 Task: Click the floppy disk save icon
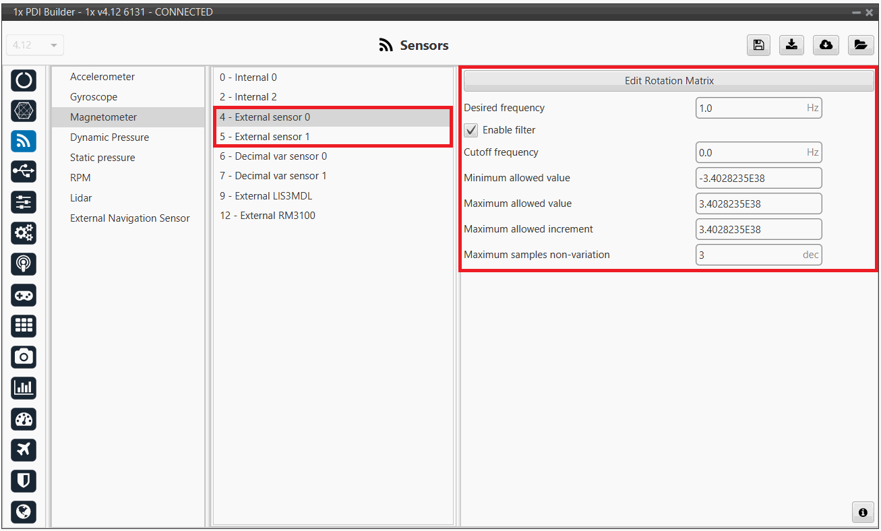(758, 45)
